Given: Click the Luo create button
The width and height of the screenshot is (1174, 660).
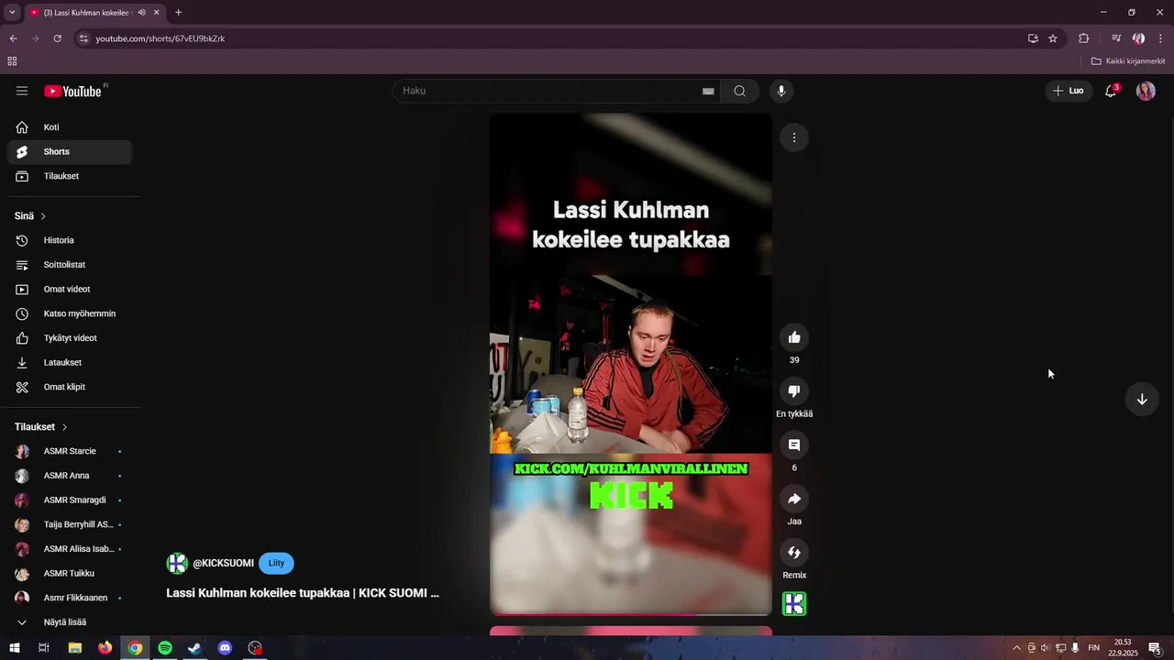Looking at the screenshot, I should [1069, 91].
